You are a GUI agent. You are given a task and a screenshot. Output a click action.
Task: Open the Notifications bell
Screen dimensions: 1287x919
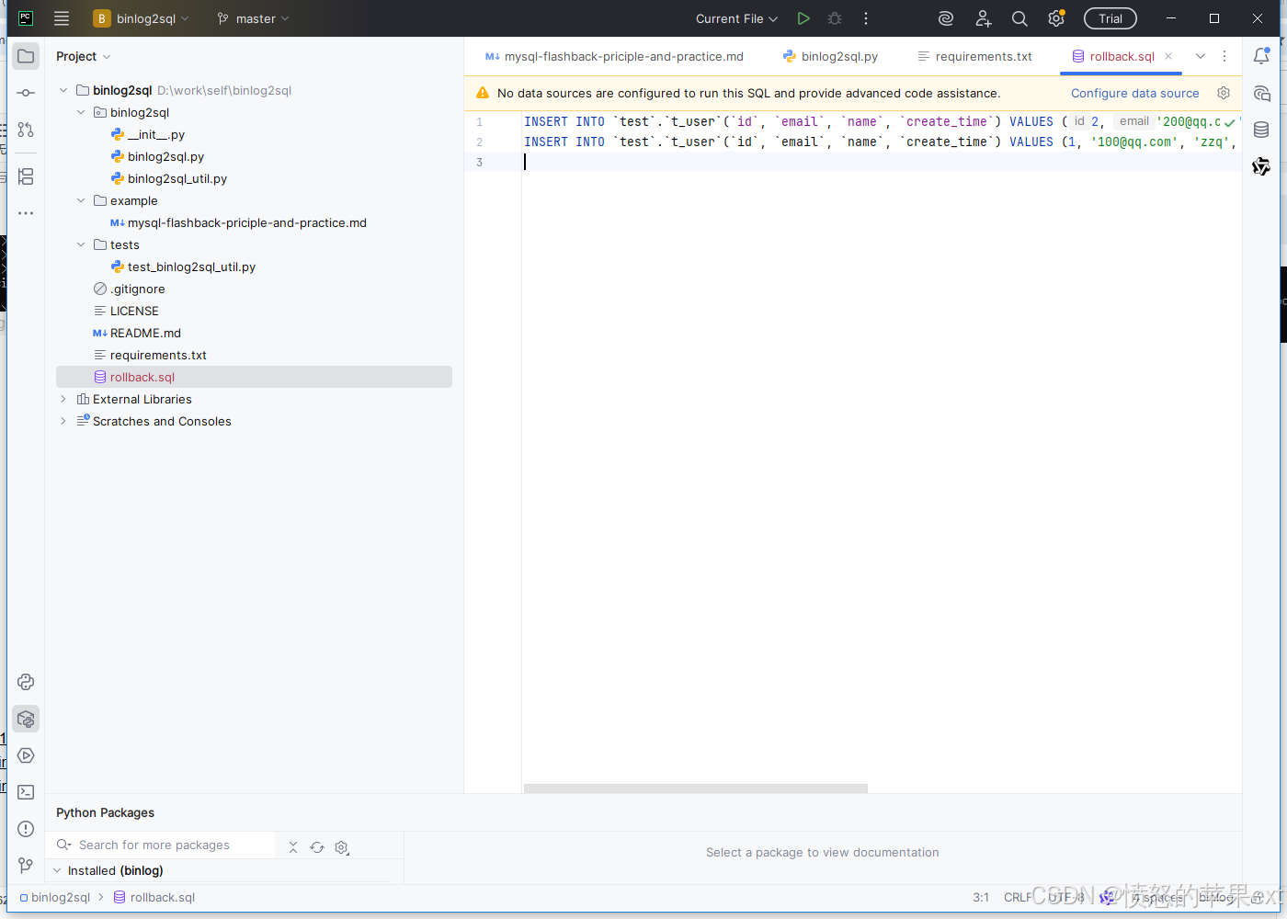[1261, 56]
